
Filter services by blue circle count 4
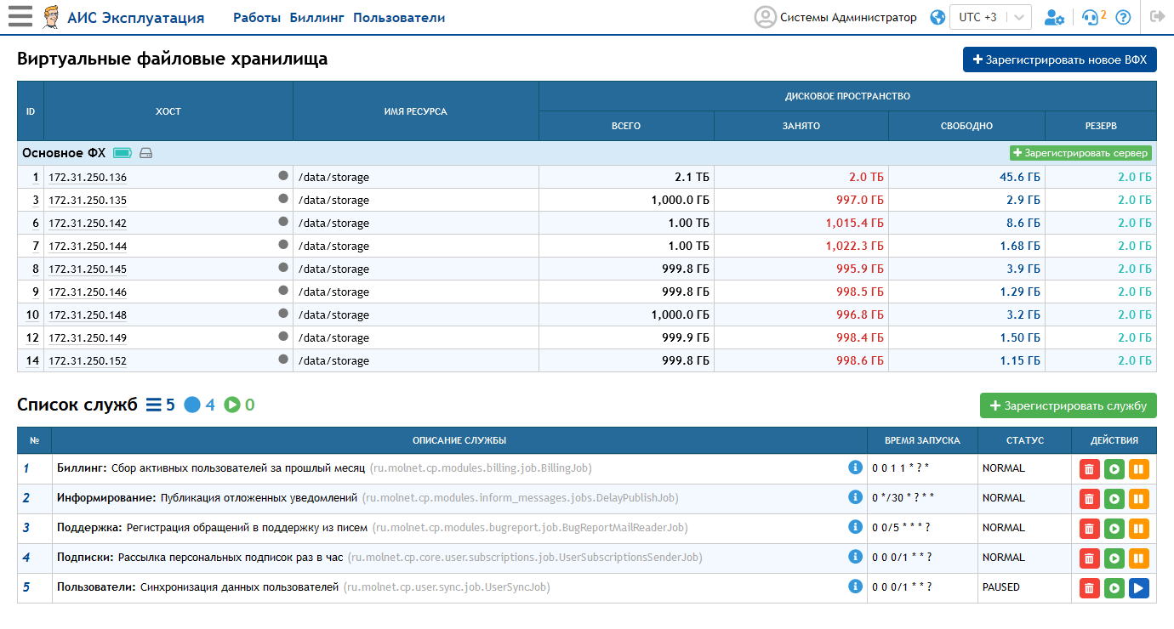tap(200, 405)
